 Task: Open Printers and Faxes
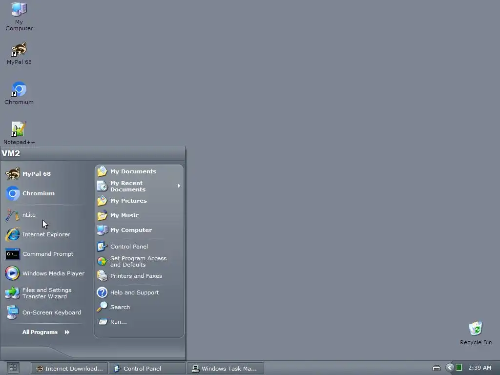pos(139,276)
